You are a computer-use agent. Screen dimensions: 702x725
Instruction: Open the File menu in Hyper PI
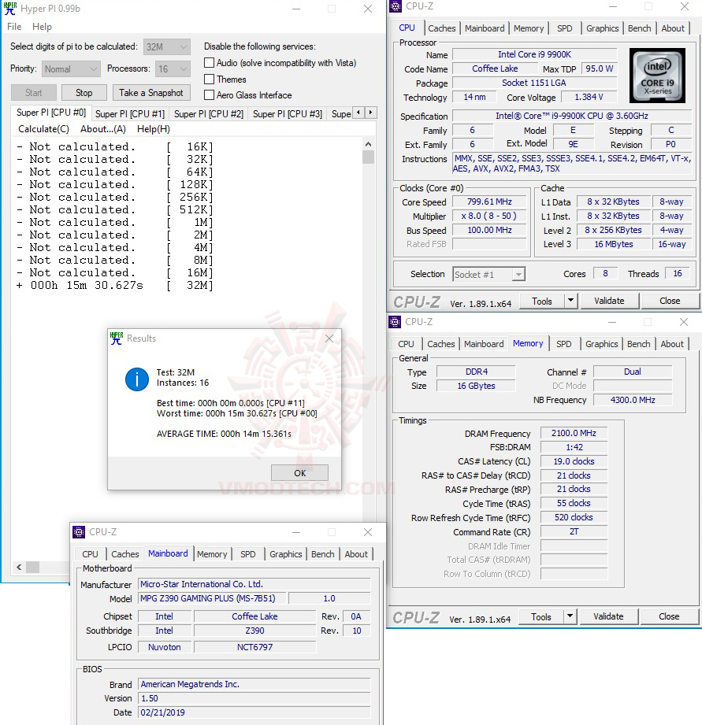click(x=14, y=26)
